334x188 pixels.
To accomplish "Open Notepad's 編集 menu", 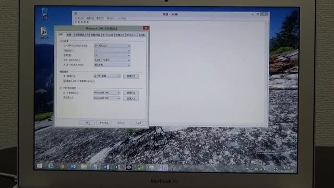I will click(90, 18).
